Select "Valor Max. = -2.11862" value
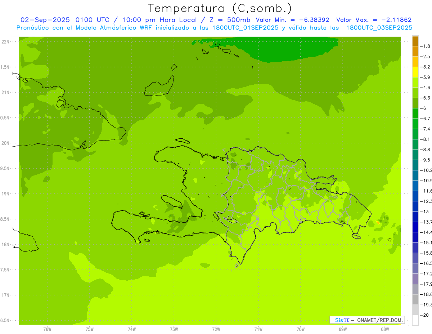Image resolution: width=432 pixels, height=334 pixels. (374, 20)
